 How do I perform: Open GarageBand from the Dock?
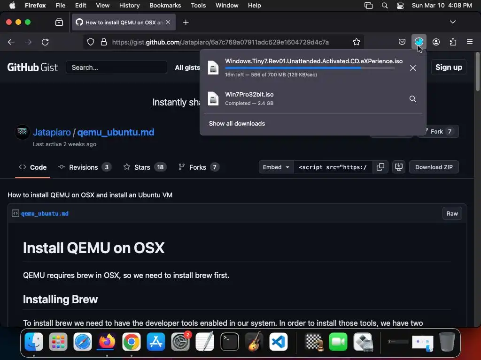pyautogui.click(x=254, y=342)
